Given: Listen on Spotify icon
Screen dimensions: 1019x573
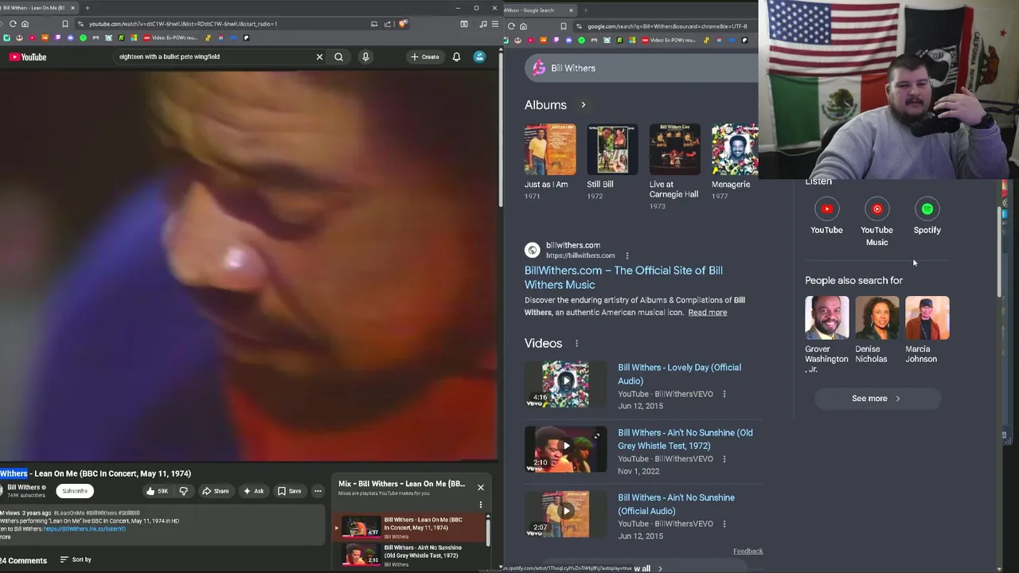Looking at the screenshot, I should [x=927, y=209].
